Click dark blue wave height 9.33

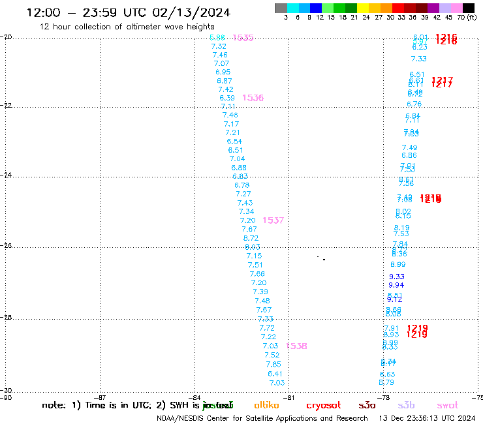[397, 277]
